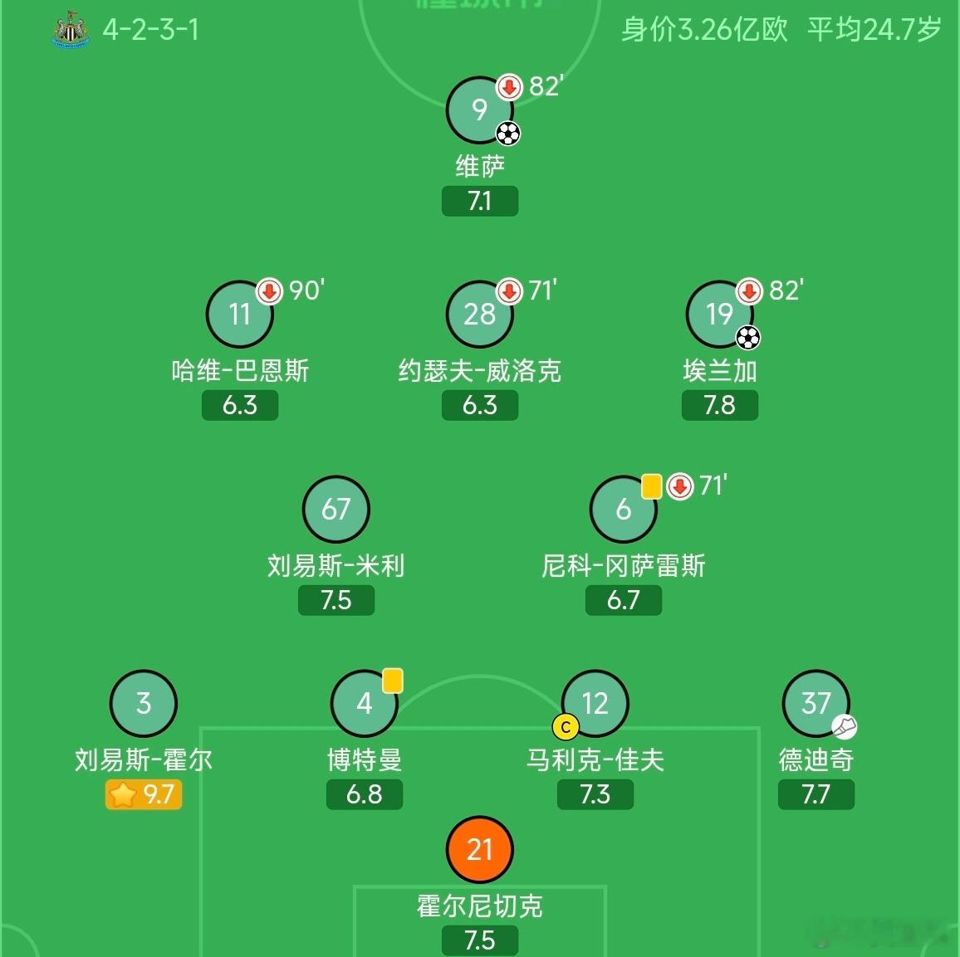Tap the 身价3.26亿欧 squad value text

705,29
